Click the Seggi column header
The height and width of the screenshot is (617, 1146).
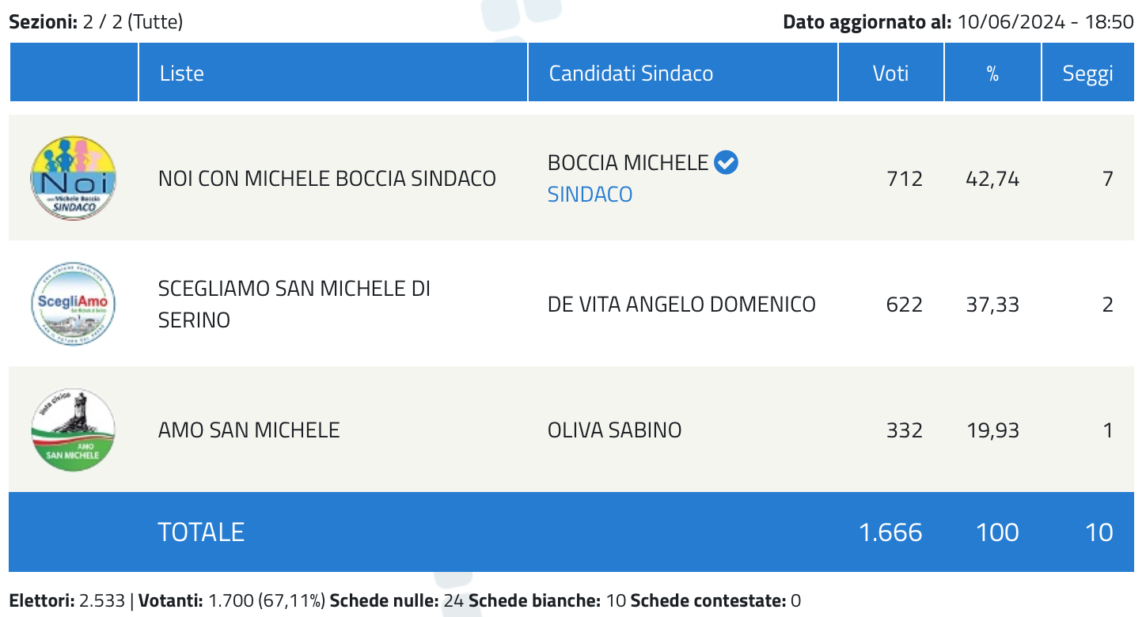click(x=1088, y=73)
